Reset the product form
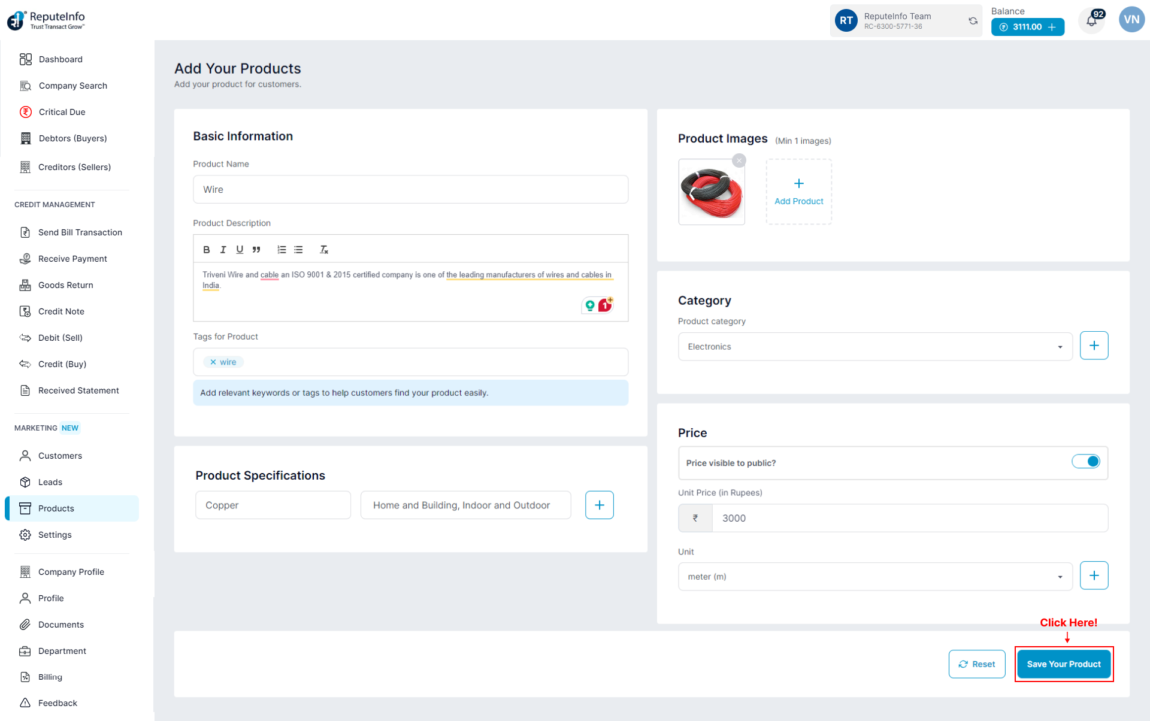Screen dimensions: 1150x721 pyautogui.click(x=977, y=664)
